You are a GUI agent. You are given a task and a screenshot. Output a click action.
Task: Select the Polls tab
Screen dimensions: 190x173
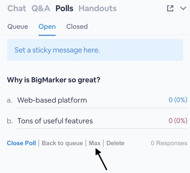tap(64, 8)
